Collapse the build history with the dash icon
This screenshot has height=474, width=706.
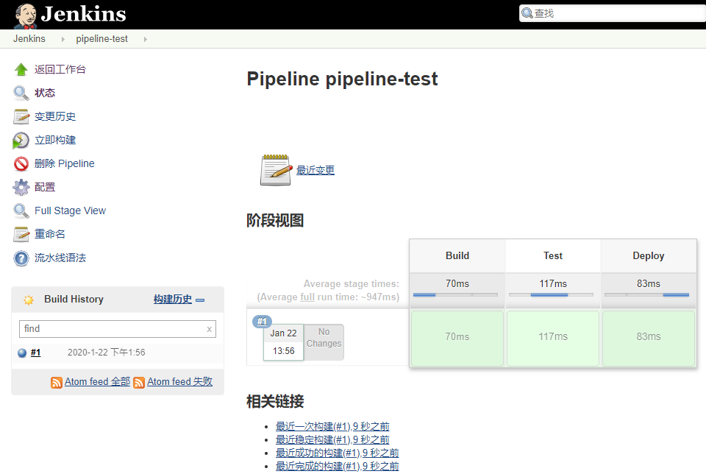coord(200,300)
